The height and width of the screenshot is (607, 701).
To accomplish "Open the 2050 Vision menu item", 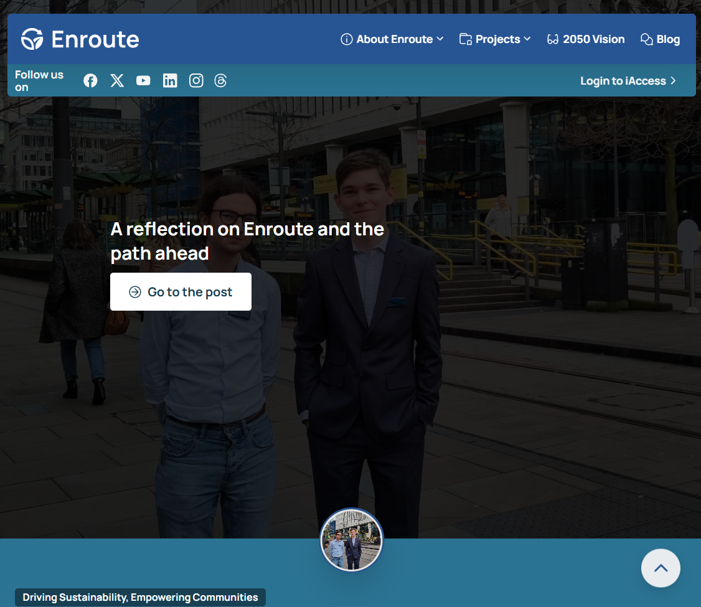I will [x=593, y=39].
